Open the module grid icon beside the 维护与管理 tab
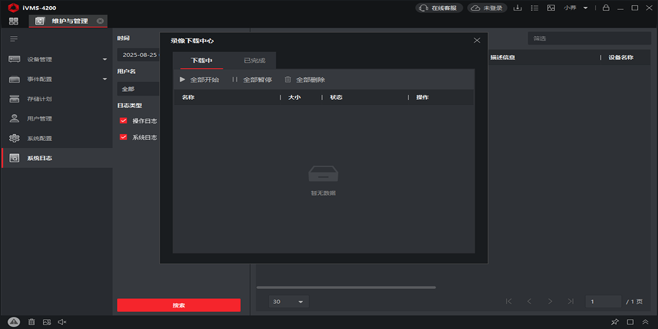The height and width of the screenshot is (329, 658). [x=14, y=21]
